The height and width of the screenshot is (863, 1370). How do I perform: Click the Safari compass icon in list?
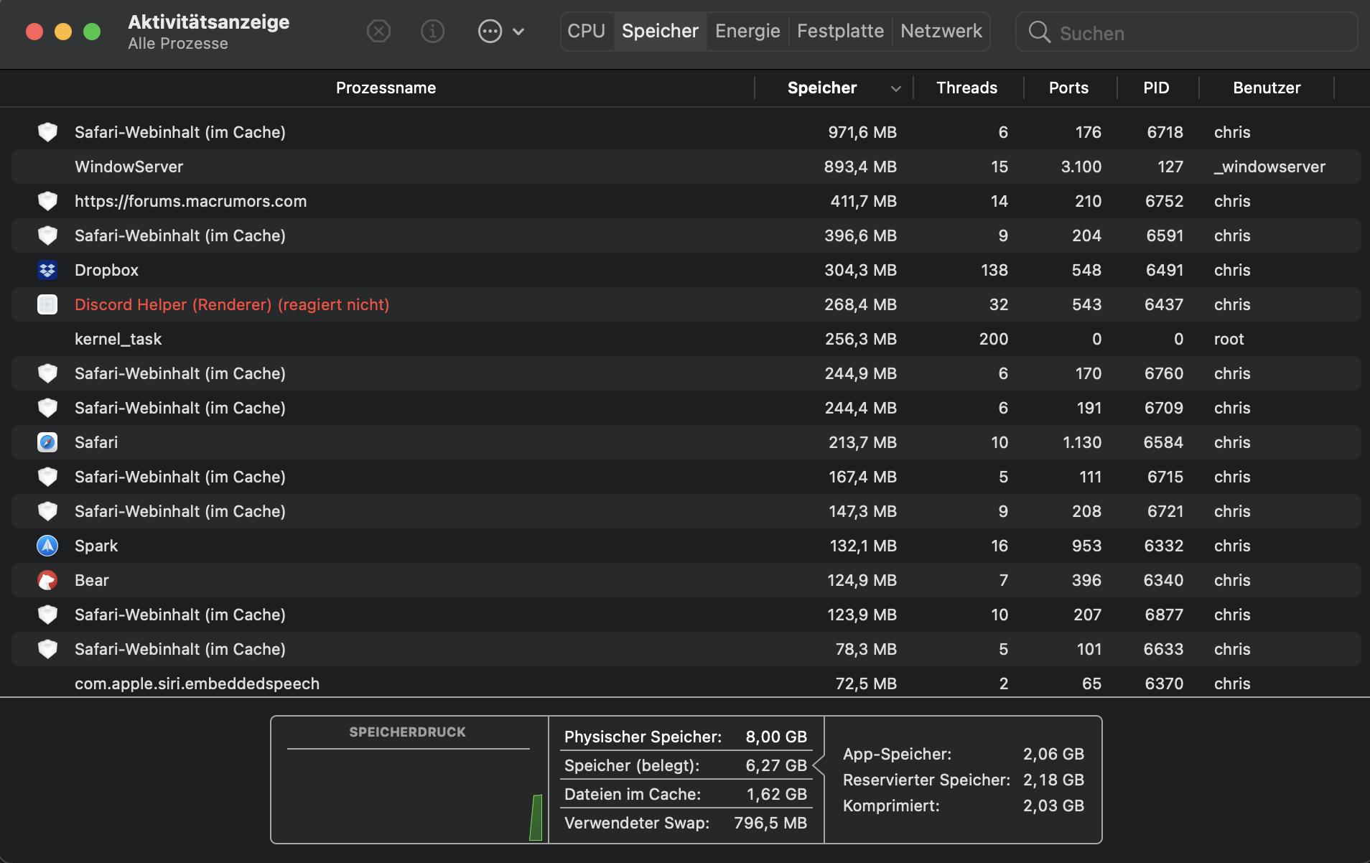(x=47, y=442)
